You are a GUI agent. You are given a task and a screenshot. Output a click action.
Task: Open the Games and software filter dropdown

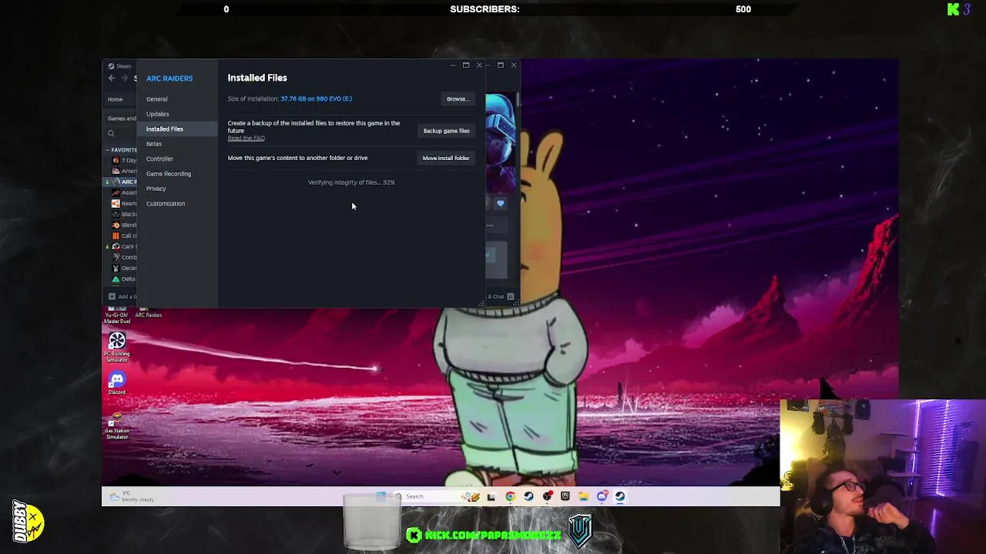coord(122,118)
